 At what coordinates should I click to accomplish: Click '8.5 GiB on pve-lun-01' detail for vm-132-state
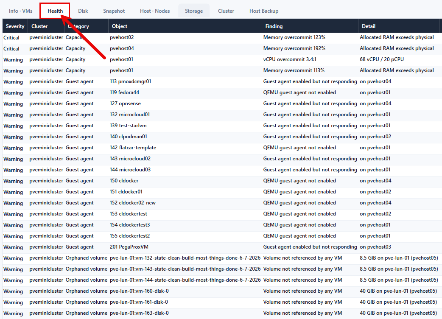coord(399,257)
